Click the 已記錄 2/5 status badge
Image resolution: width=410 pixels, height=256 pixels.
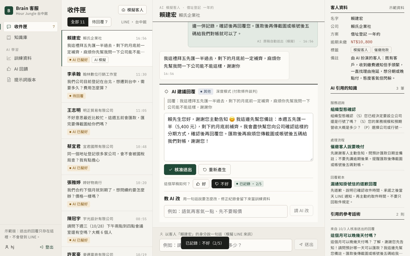pyautogui.click(x=249, y=184)
